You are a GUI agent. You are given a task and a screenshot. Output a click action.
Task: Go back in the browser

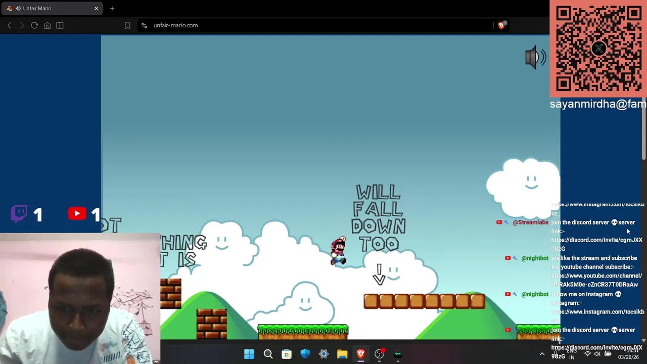[9, 25]
